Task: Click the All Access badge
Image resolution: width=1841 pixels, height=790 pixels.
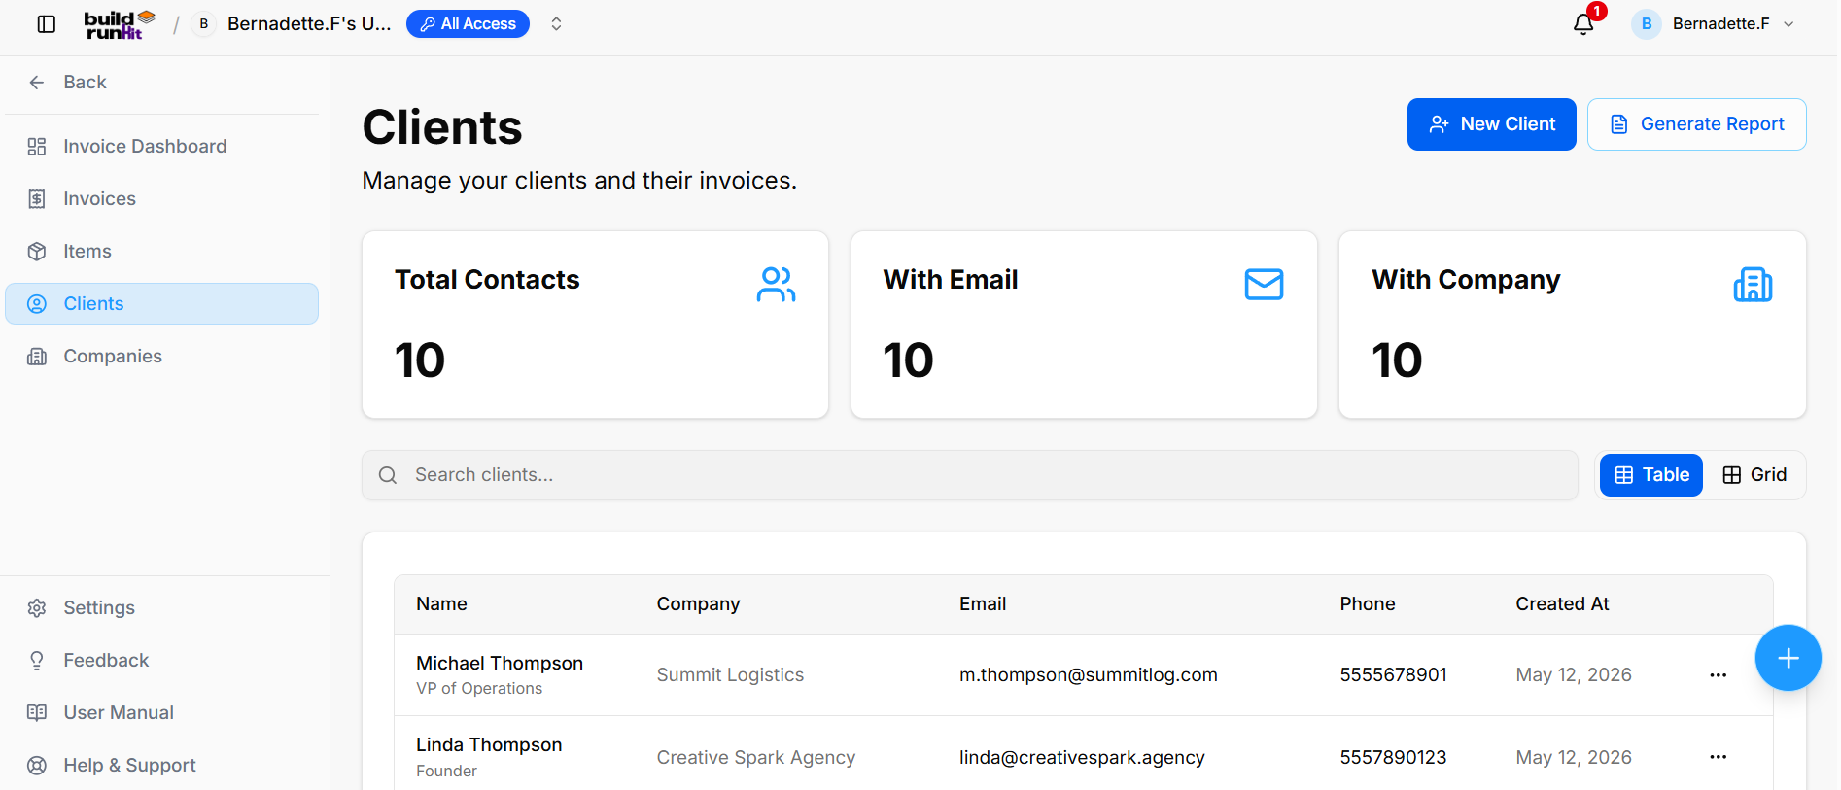Action: pyautogui.click(x=468, y=24)
